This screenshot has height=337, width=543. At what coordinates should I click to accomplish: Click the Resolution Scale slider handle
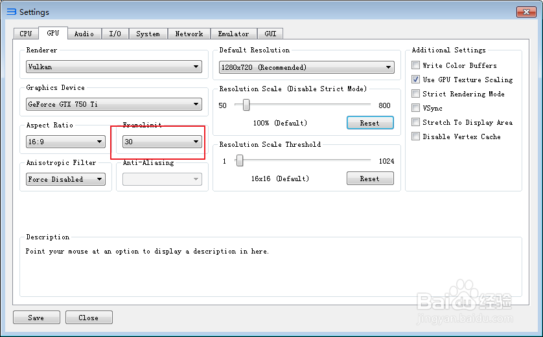[246, 105]
